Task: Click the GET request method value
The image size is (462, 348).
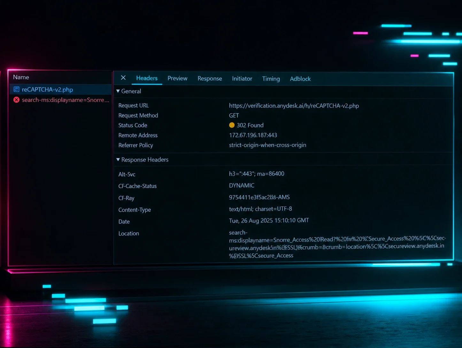Action: coord(234,115)
